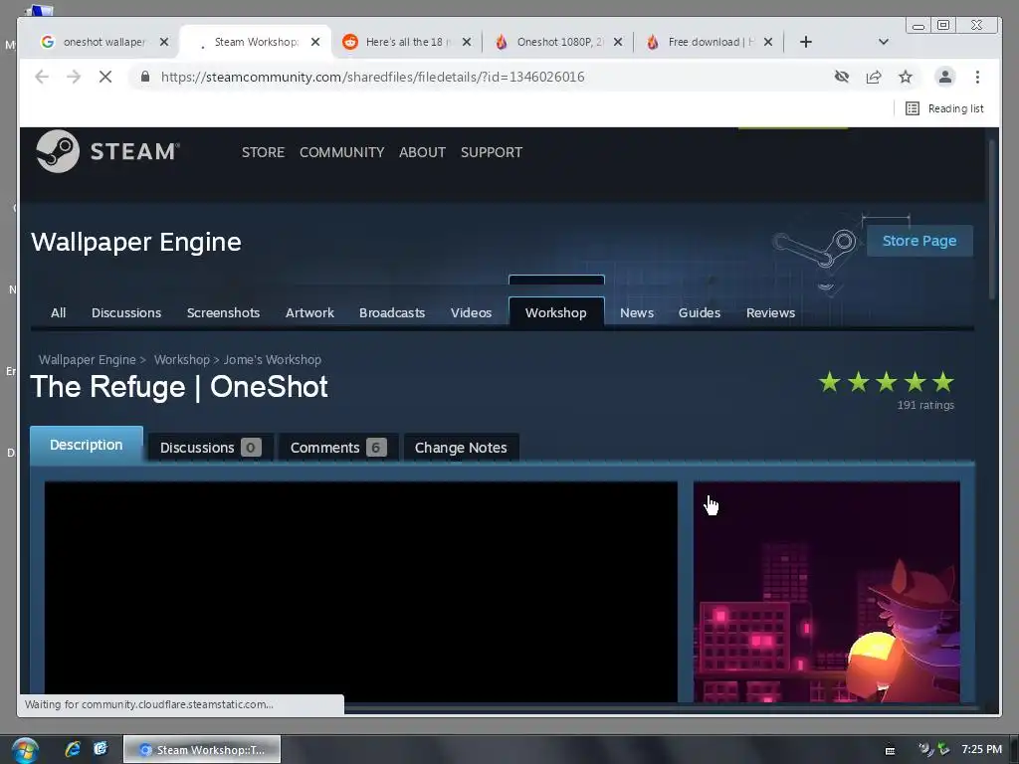Open the Steam STORE menu

pos(263,152)
